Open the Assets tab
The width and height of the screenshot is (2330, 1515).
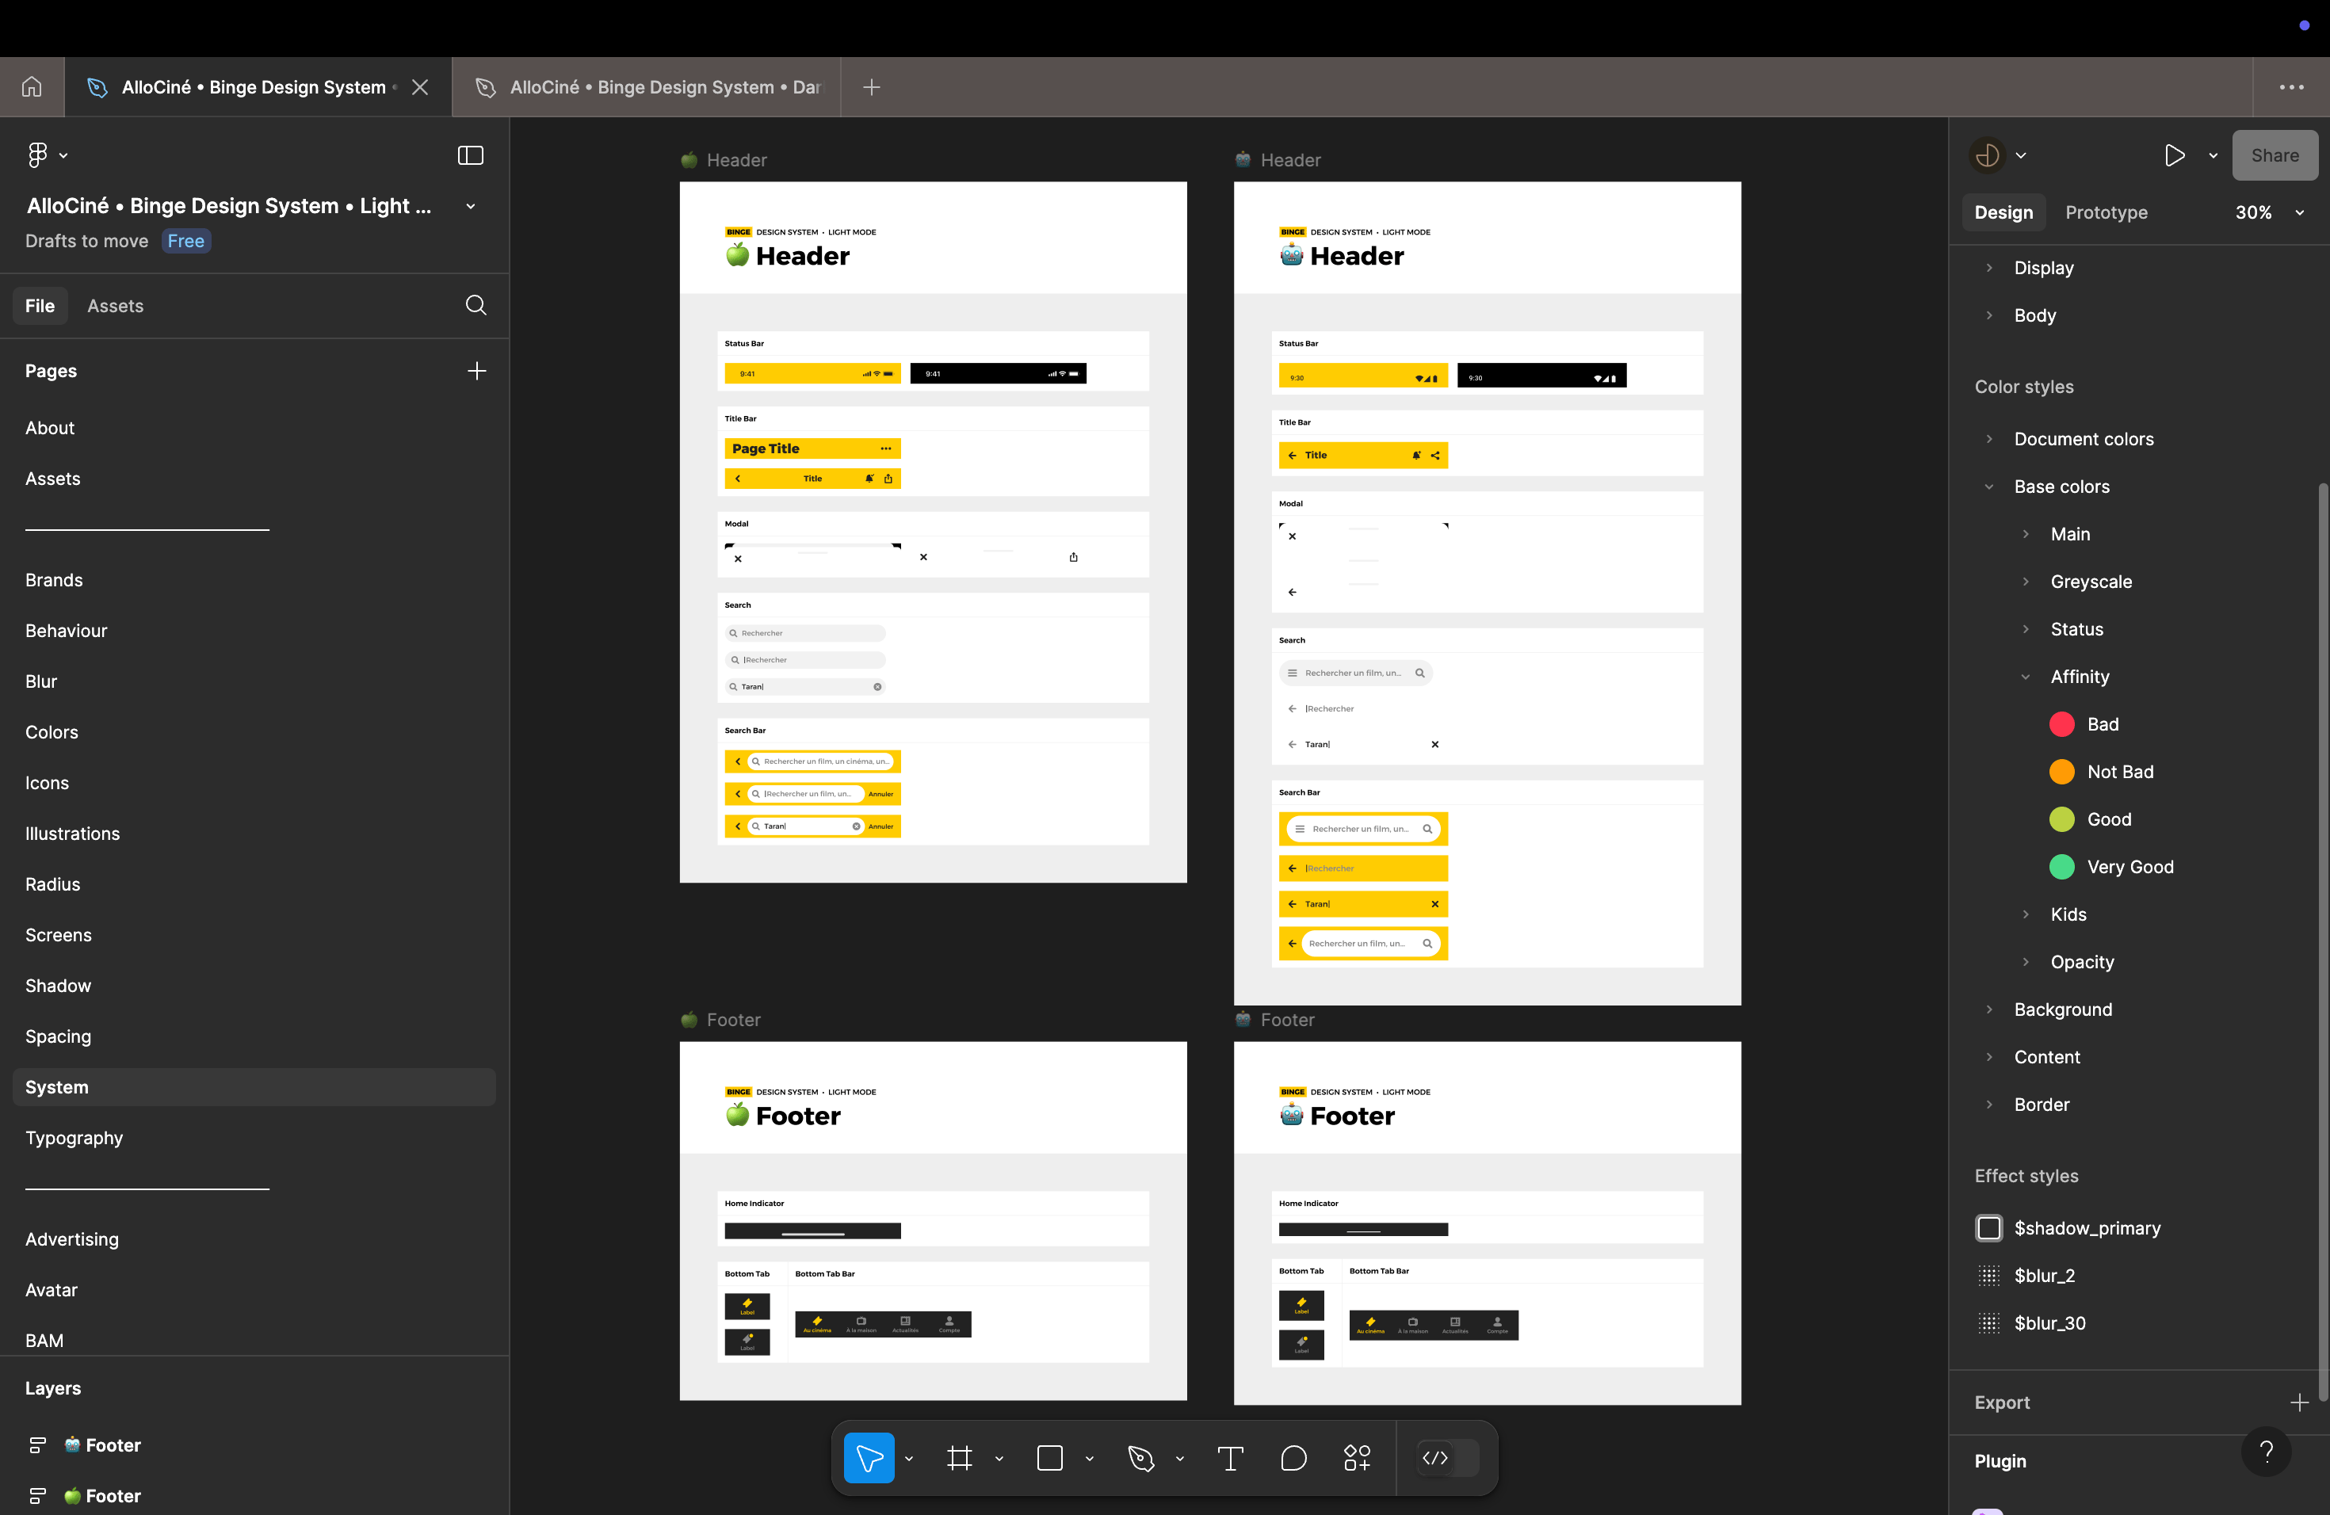tap(115, 305)
